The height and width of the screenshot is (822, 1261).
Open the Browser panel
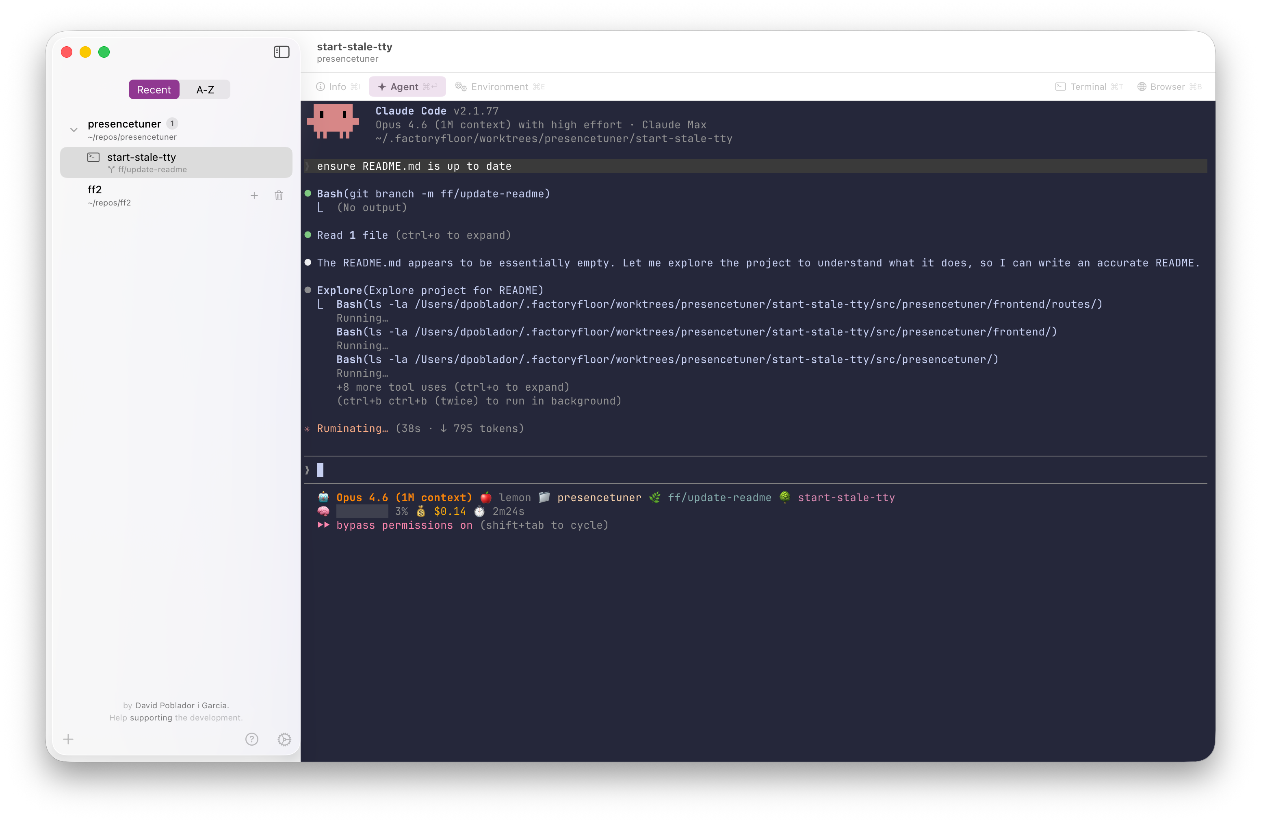point(1168,87)
